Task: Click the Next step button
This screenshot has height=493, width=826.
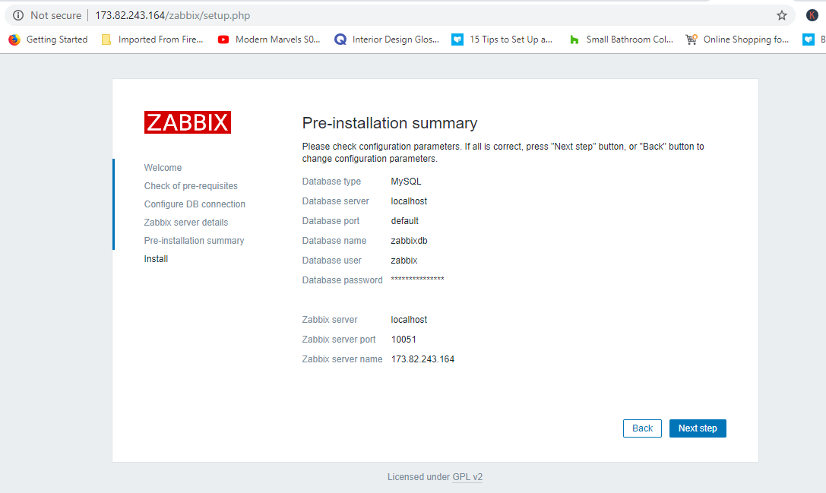Action: (x=698, y=428)
